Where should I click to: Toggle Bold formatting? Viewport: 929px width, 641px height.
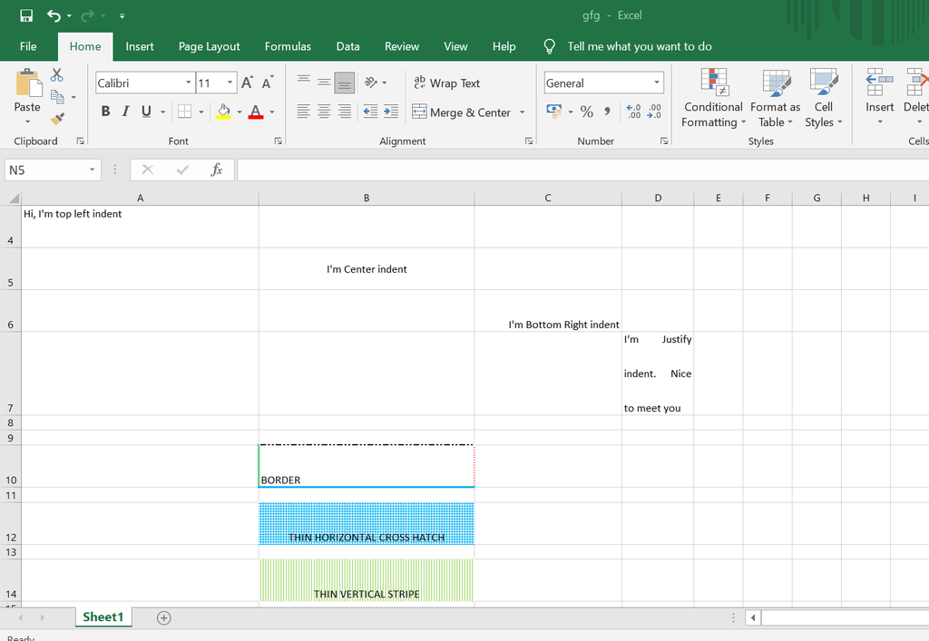[x=105, y=112]
